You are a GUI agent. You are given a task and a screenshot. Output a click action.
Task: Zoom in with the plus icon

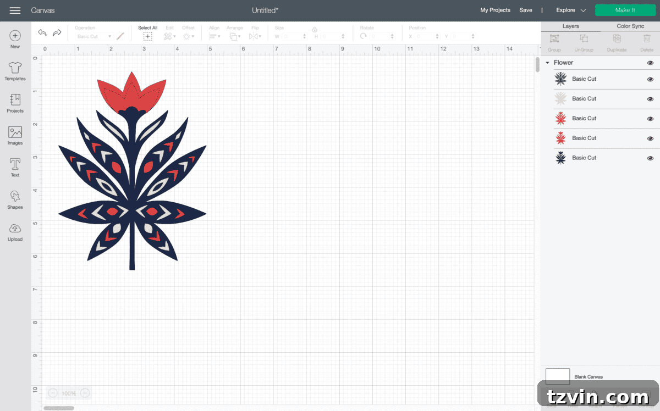tap(85, 393)
